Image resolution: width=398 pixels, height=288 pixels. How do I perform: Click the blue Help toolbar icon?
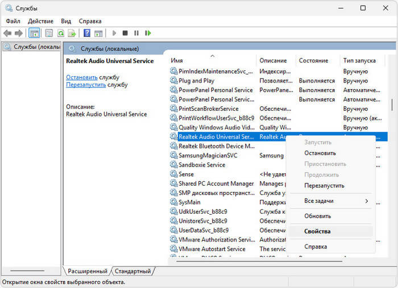pyautogui.click(x=87, y=34)
